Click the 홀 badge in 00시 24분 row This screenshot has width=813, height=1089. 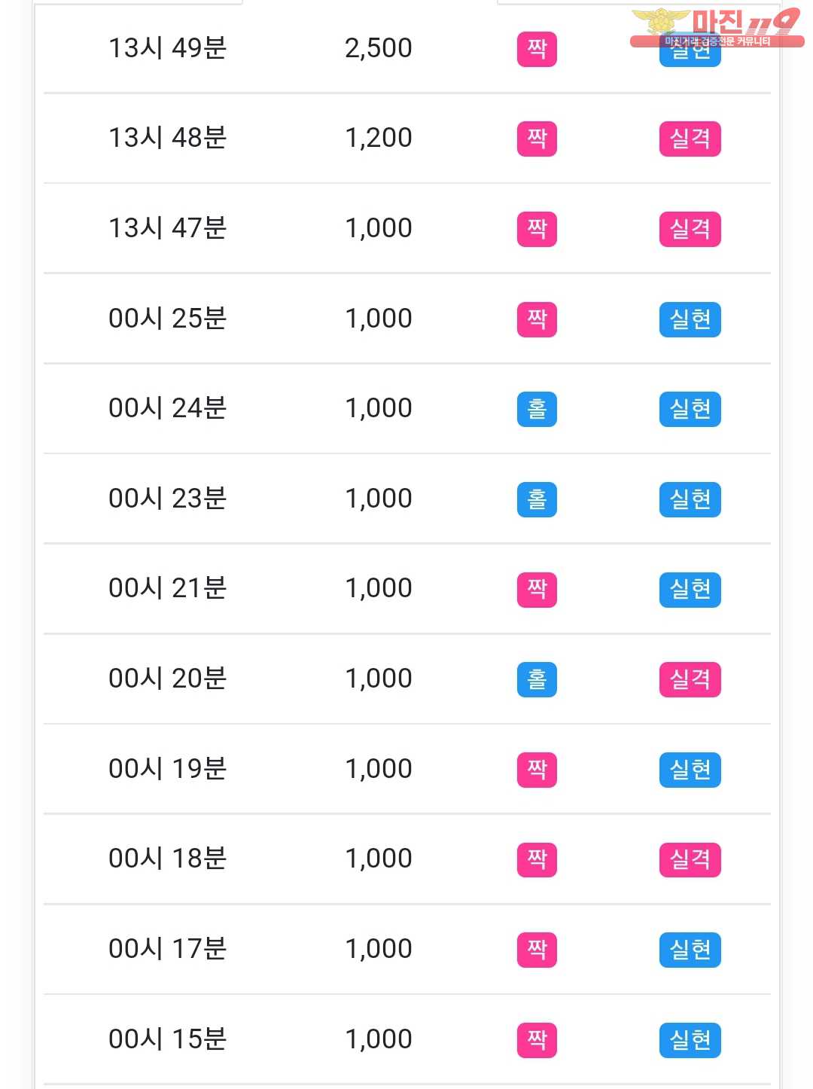coord(537,409)
